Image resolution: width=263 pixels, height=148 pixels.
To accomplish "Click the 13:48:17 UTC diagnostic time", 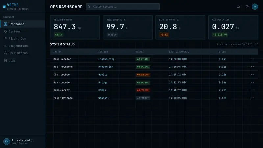I will 178,90.
